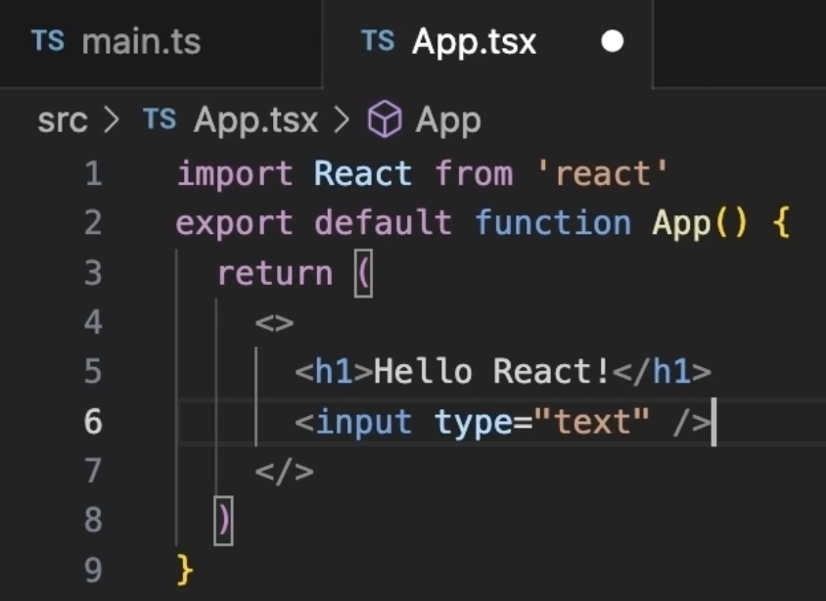Screen dimensions: 826x601
Task: Click the 'export' keyword on line 2
Action: tap(235, 223)
